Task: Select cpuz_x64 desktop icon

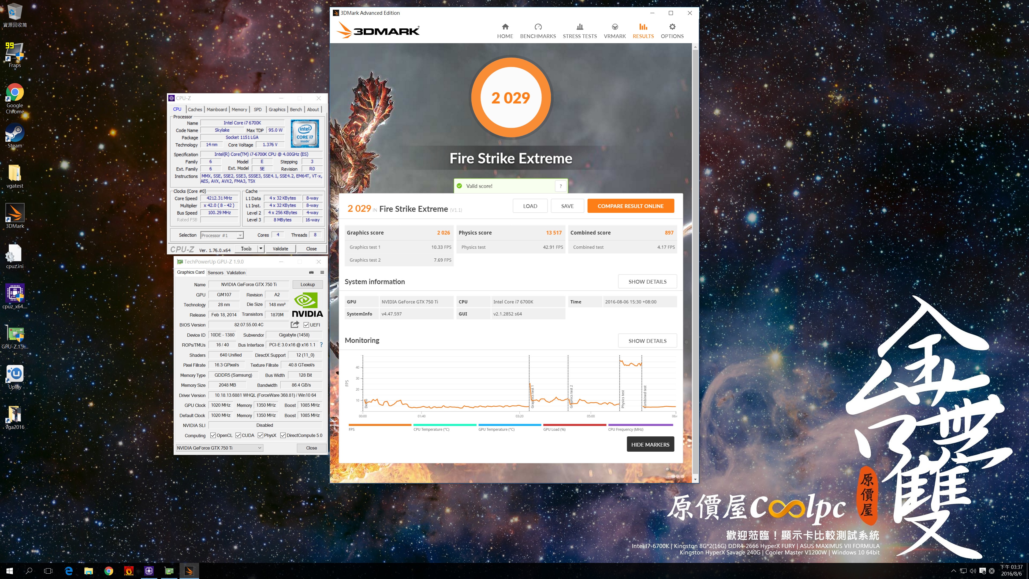Action: [x=15, y=296]
